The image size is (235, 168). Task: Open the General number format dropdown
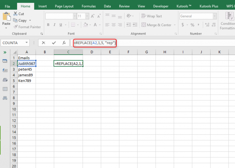(214, 16)
